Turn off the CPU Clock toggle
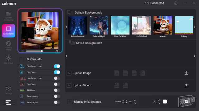The width and height of the screenshot is (199, 111). click(57, 72)
